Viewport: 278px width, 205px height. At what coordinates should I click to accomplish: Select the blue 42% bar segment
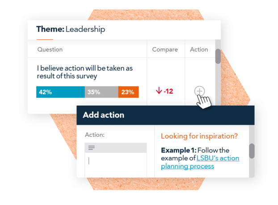pyautogui.click(x=60, y=92)
